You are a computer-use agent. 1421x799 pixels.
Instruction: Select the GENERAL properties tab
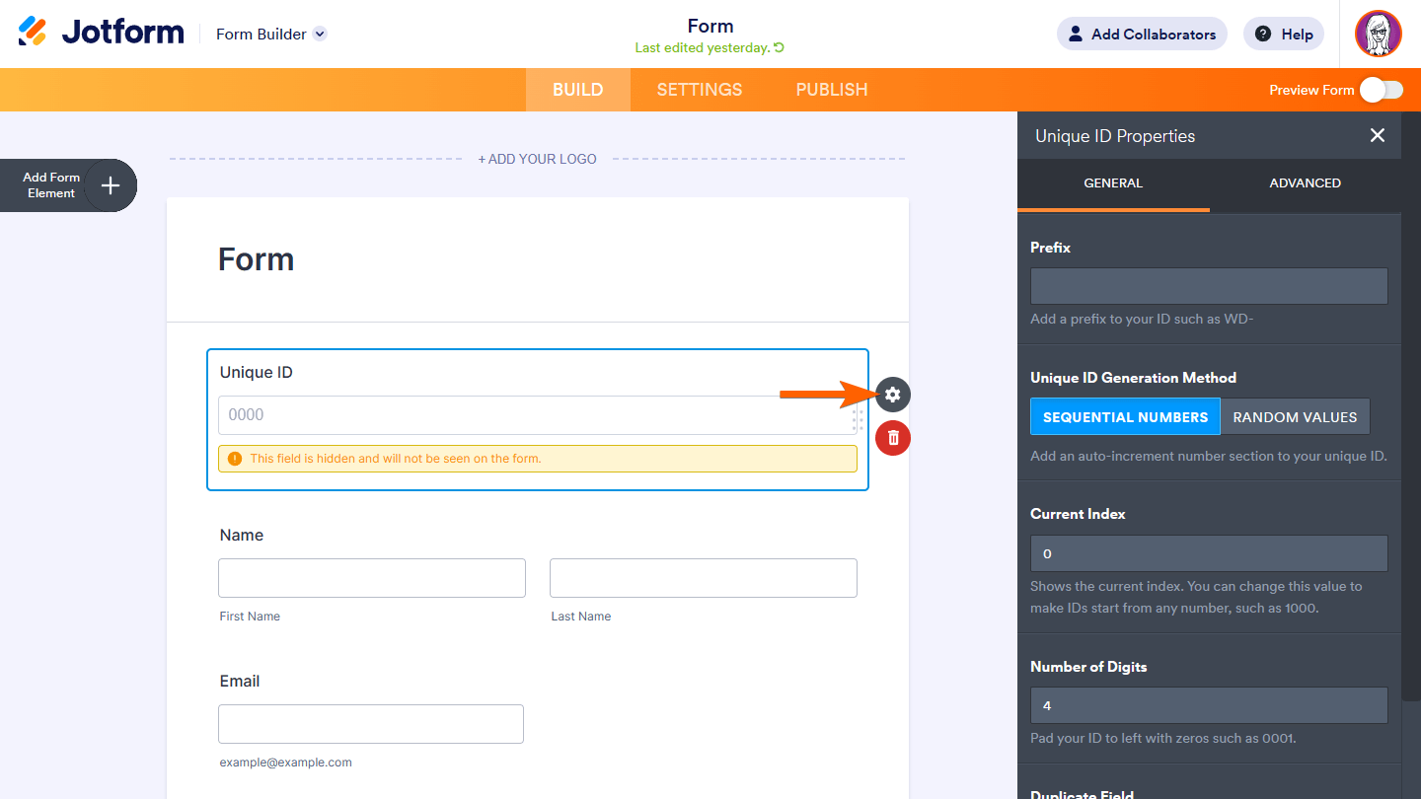click(x=1113, y=183)
